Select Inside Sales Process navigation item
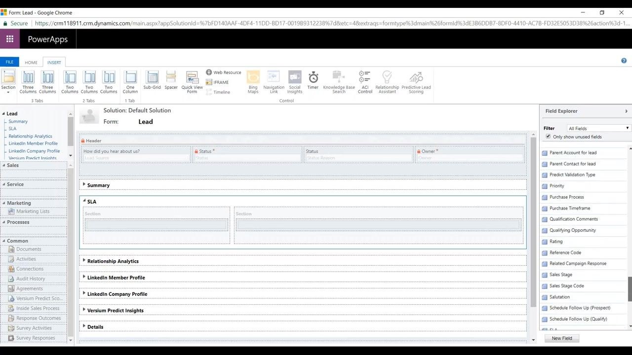 [x=38, y=308]
